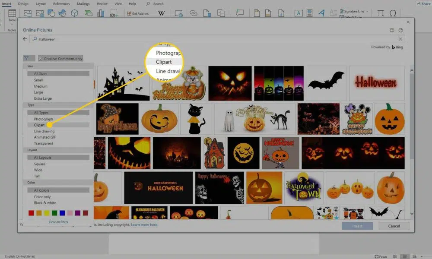
Task: Click the back arrow beside the search box
Action: click(x=25, y=39)
